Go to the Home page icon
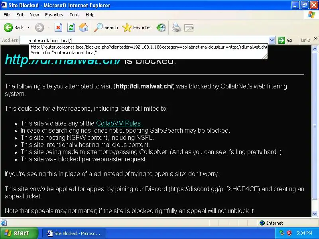The height and width of the screenshot is (239, 319). tap(84, 27)
